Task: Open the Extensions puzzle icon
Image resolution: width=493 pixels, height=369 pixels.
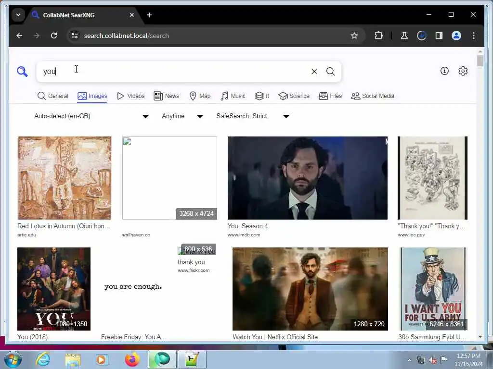Action: [x=378, y=36]
